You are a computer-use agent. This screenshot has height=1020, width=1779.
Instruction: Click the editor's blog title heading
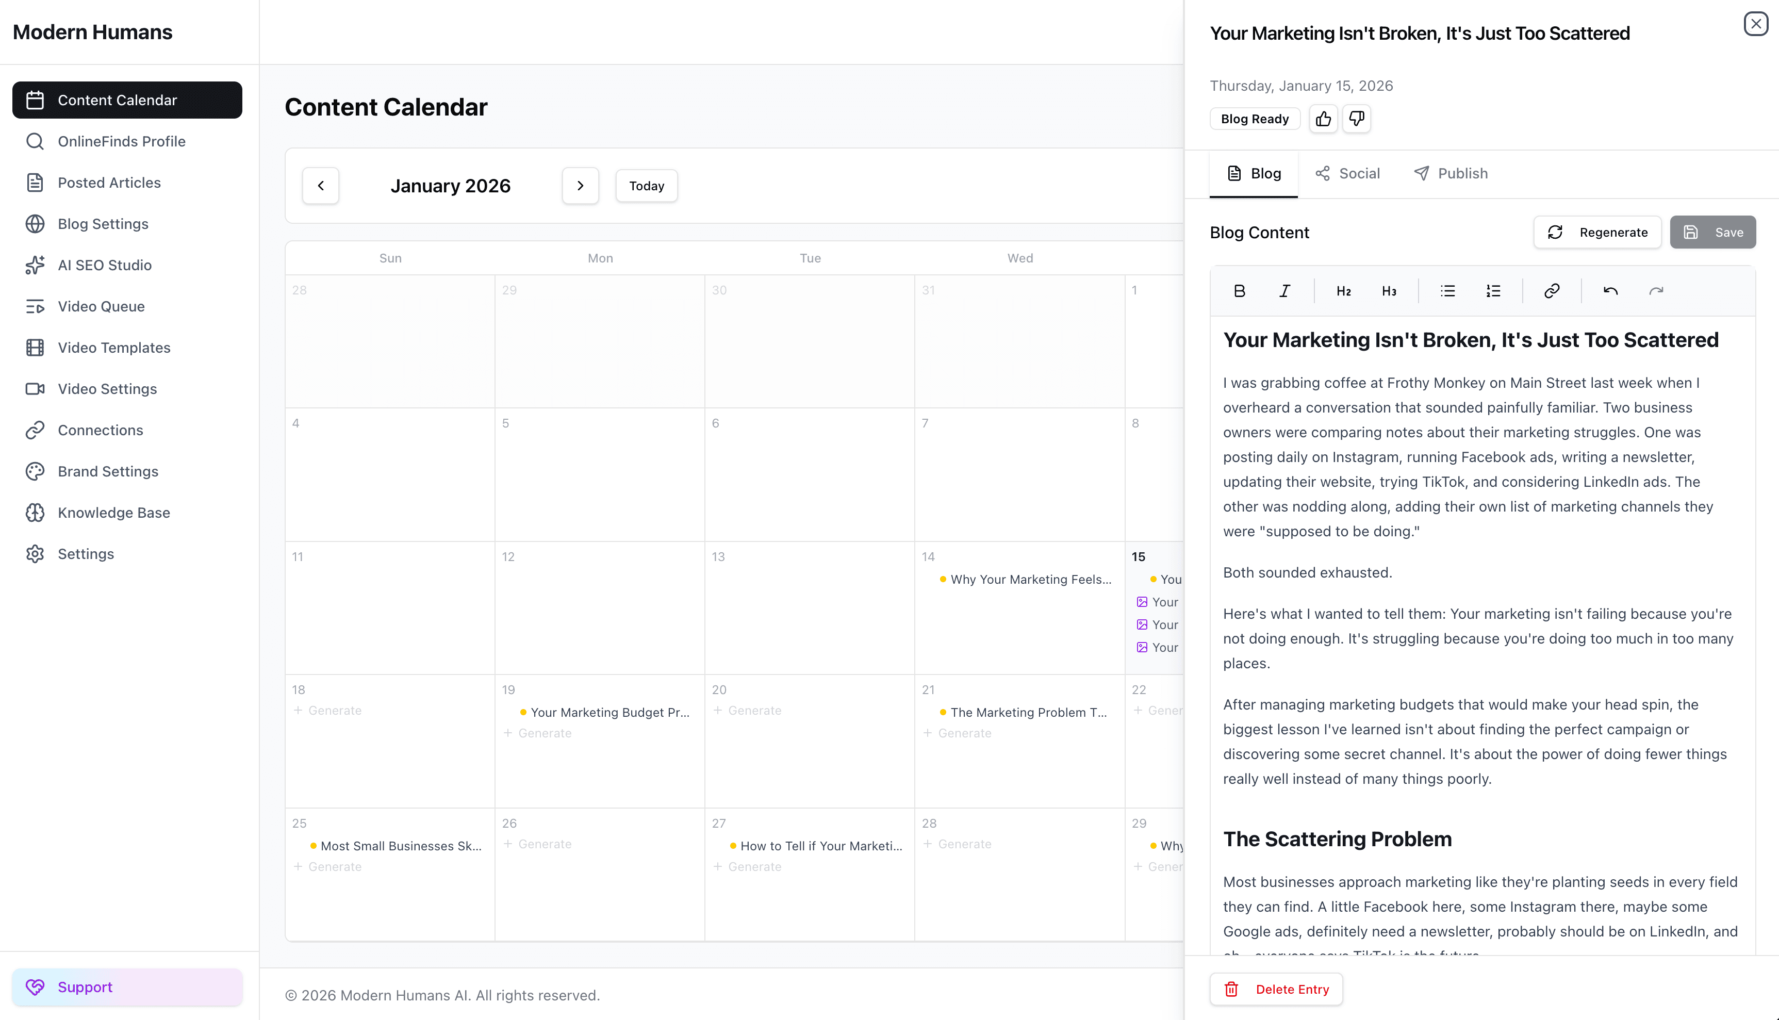pos(1471,340)
